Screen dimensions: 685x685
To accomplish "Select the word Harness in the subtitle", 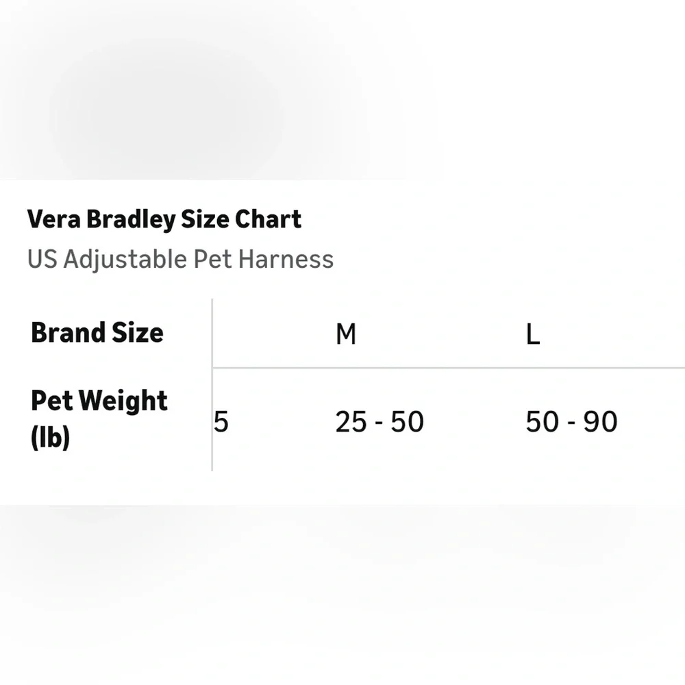I will click(x=286, y=259).
